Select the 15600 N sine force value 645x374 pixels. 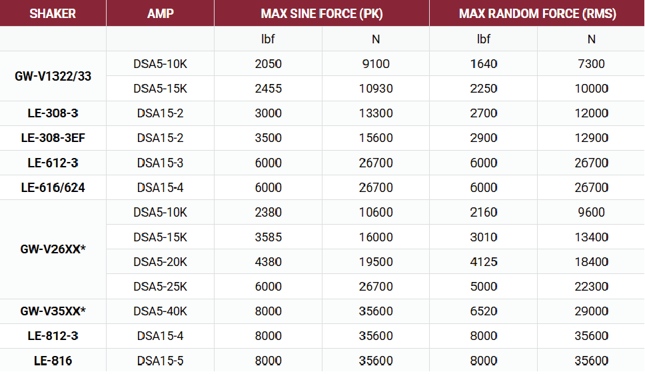[376, 138]
